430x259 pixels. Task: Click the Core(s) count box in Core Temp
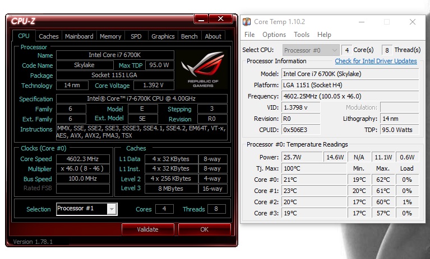point(346,50)
